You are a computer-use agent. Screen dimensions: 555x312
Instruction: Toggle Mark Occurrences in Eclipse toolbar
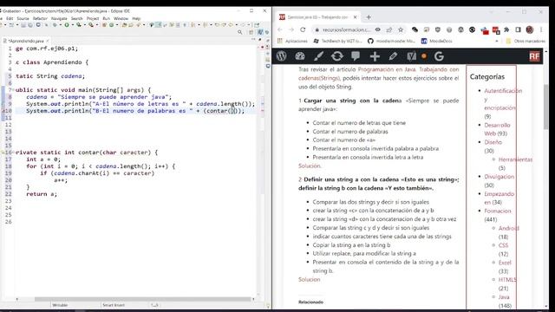tap(158, 25)
